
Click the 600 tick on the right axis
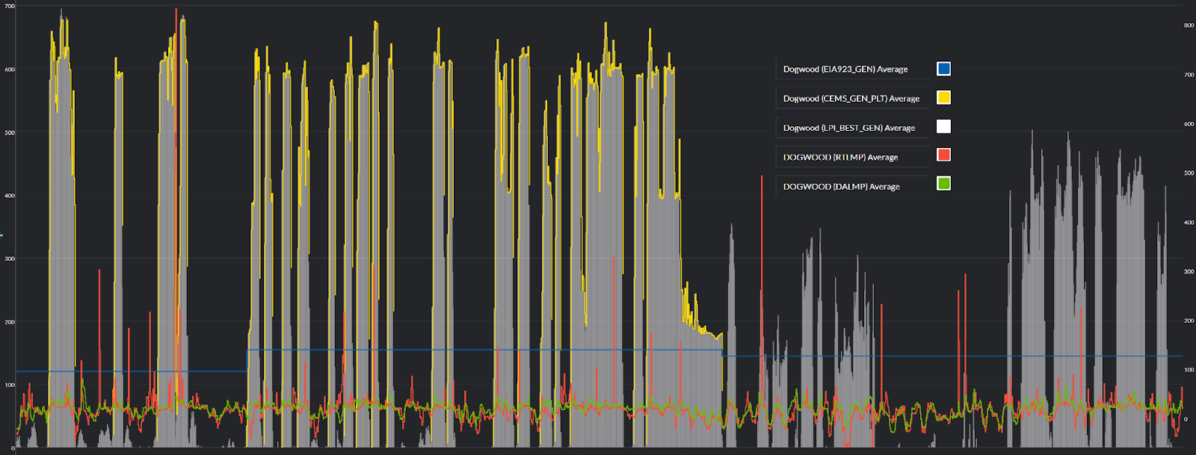pos(1189,124)
